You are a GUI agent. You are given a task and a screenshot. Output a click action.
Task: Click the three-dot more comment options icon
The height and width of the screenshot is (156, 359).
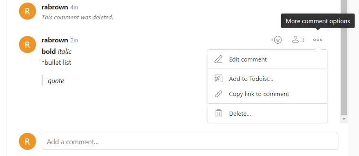pos(318,40)
